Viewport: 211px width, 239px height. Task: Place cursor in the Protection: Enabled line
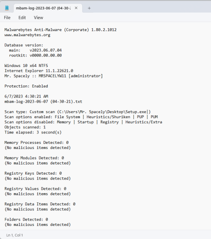(x=26, y=86)
